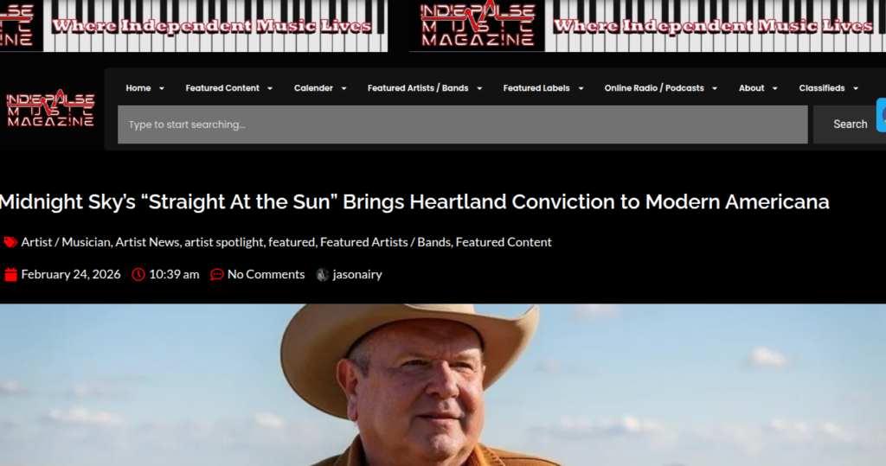This screenshot has width=886, height=466.
Task: Click the red tag icon beside categories
Action: point(10,243)
